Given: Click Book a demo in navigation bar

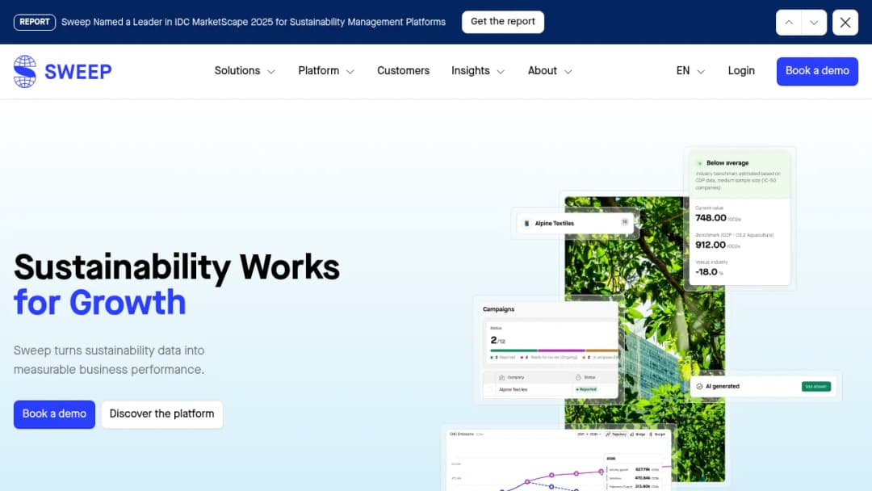Looking at the screenshot, I should tap(817, 71).
